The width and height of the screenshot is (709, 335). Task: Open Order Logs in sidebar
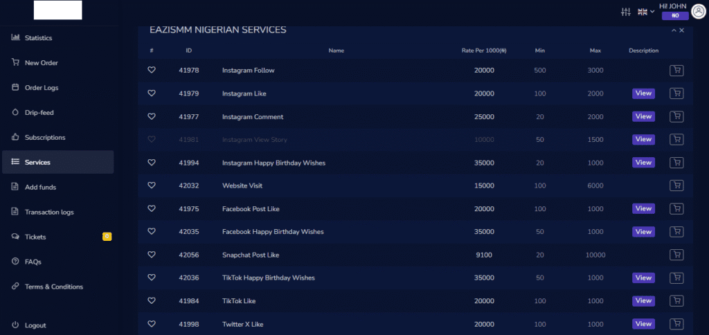[x=58, y=88]
